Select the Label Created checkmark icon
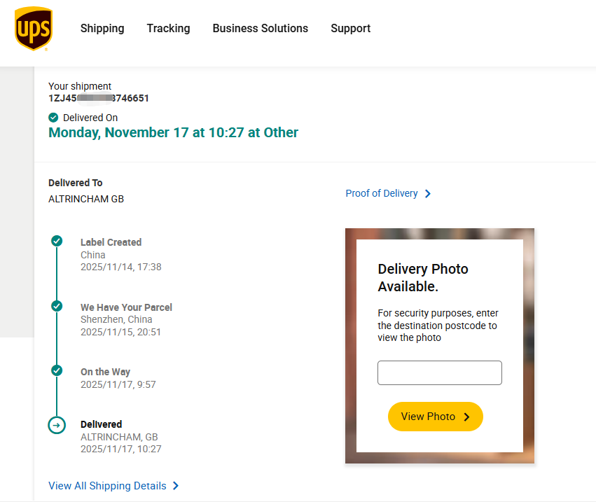The height and width of the screenshot is (502, 596). [x=57, y=241]
